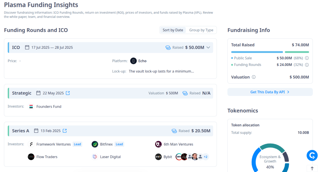Click the blue Public Sale progress bar

click(257, 52)
